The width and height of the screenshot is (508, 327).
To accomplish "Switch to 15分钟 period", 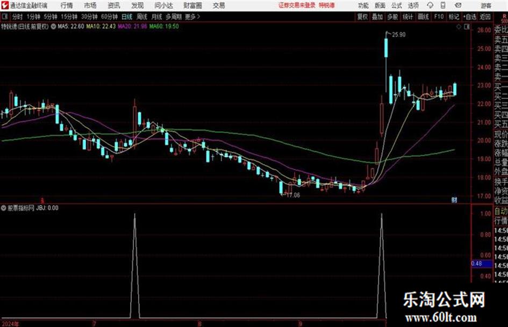I will (x=69, y=17).
